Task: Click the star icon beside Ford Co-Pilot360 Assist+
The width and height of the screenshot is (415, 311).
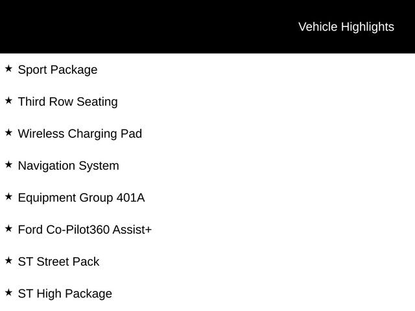Action: [x=8, y=229]
